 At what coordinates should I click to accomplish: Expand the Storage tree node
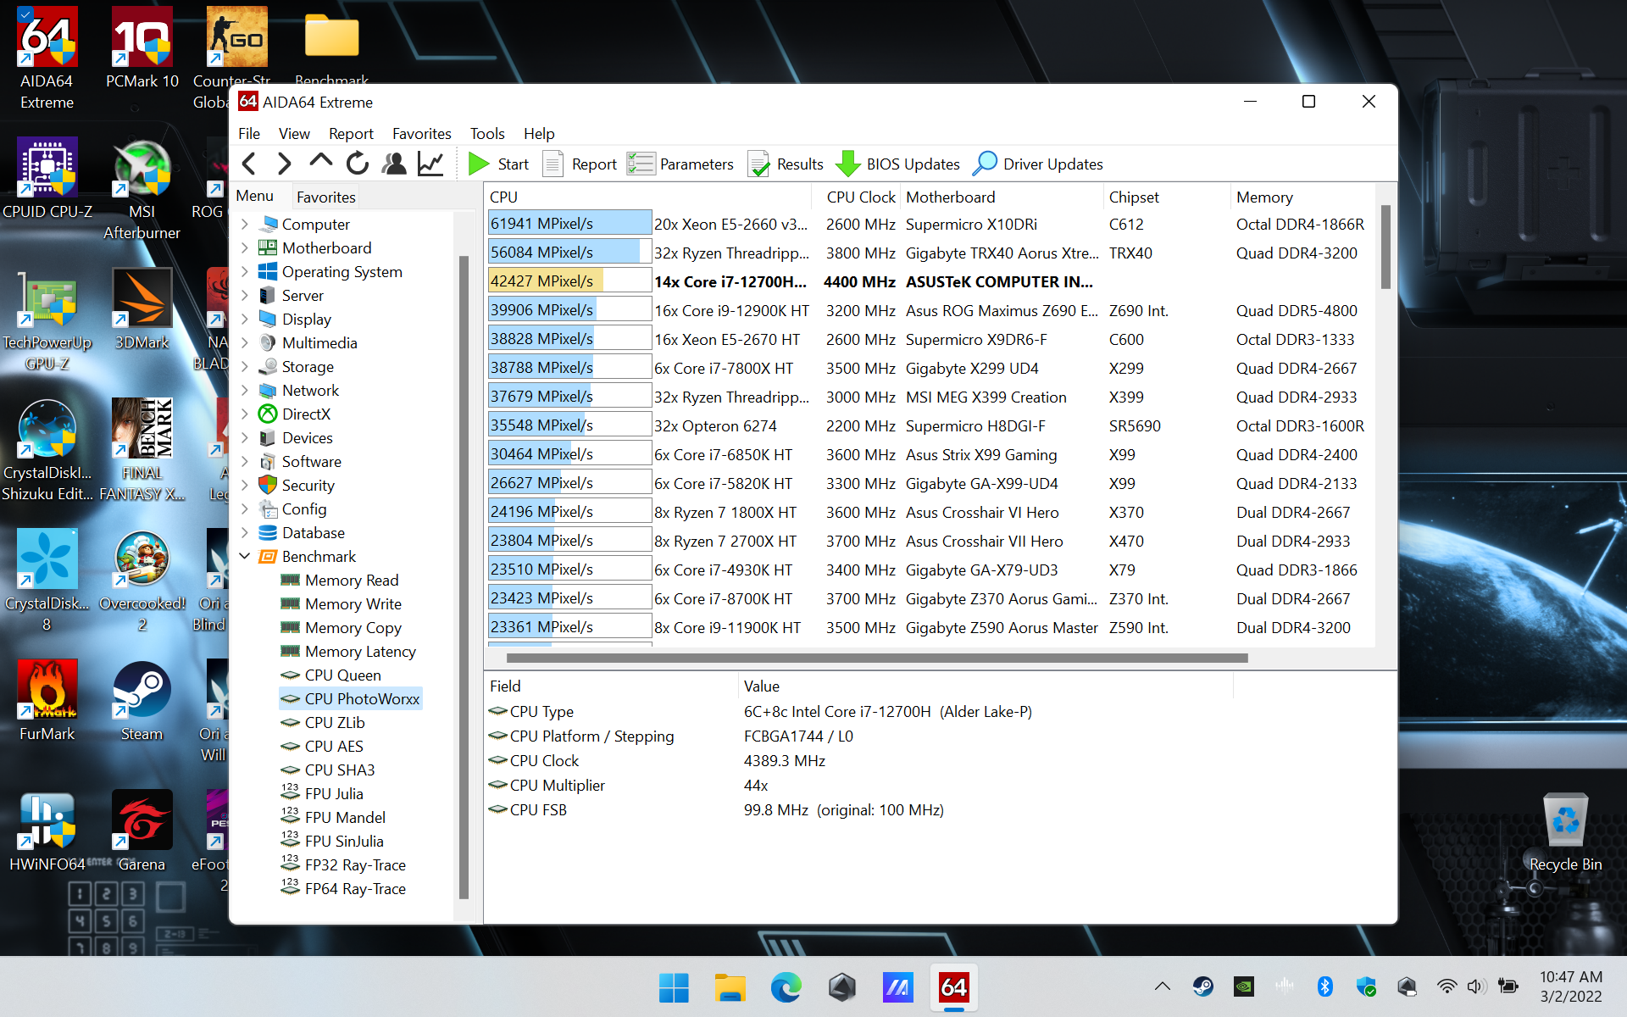pyautogui.click(x=245, y=367)
